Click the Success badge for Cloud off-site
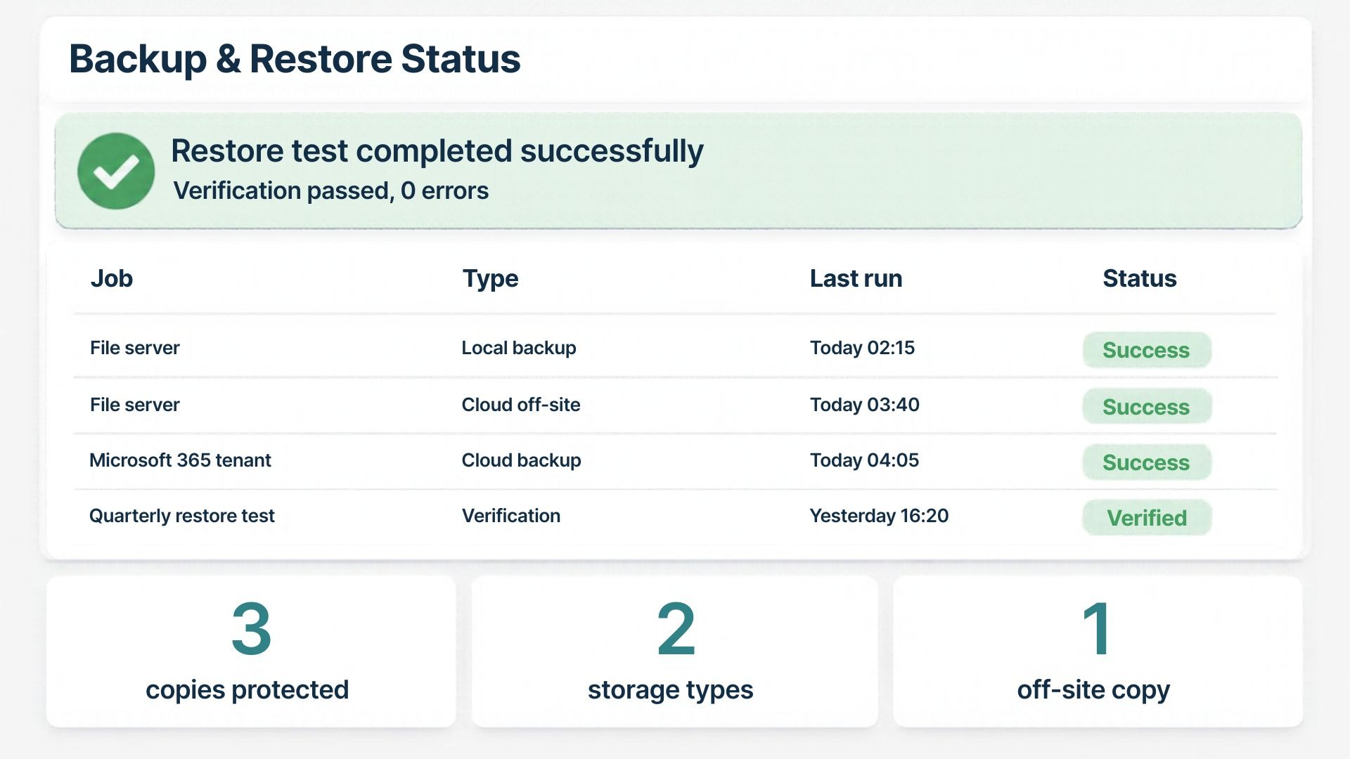The width and height of the screenshot is (1350, 759). tap(1147, 406)
